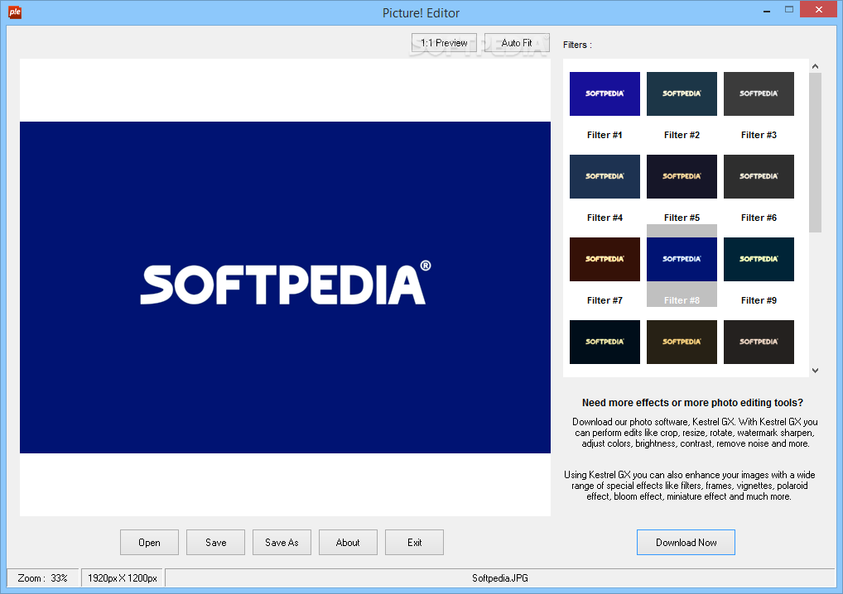Viewport: 843px width, 594px height.
Task: Click the filters list scrollbar thumb
Action: pos(815,152)
